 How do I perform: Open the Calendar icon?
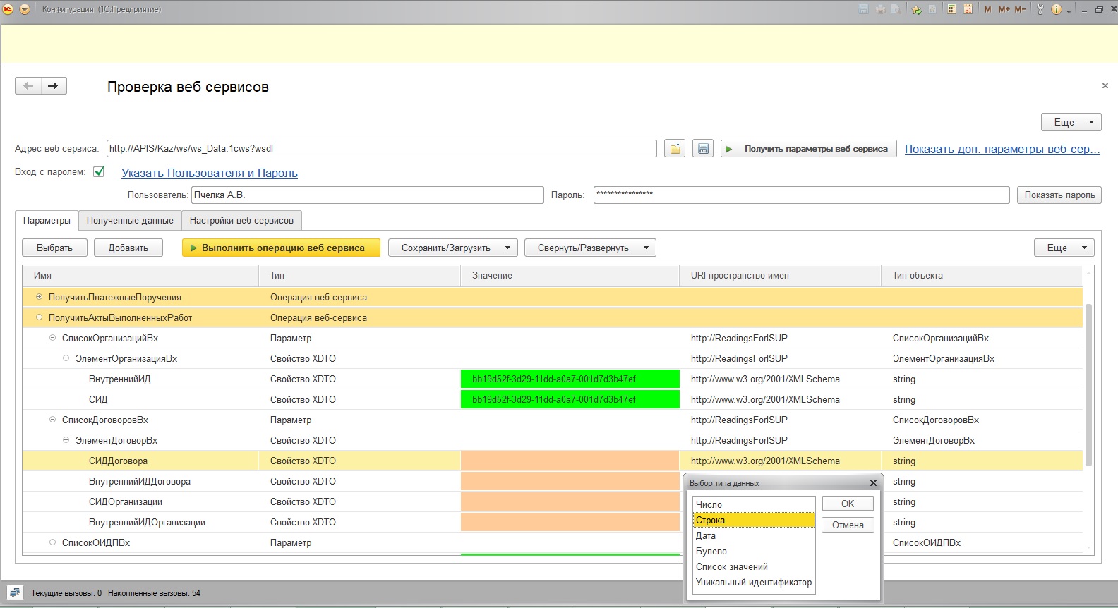tap(968, 9)
